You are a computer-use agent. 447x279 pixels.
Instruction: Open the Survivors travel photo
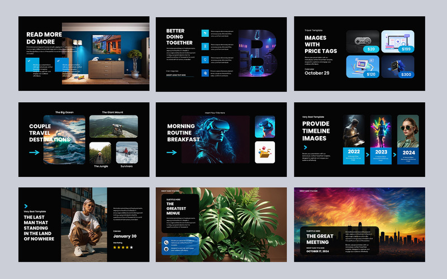127,153
